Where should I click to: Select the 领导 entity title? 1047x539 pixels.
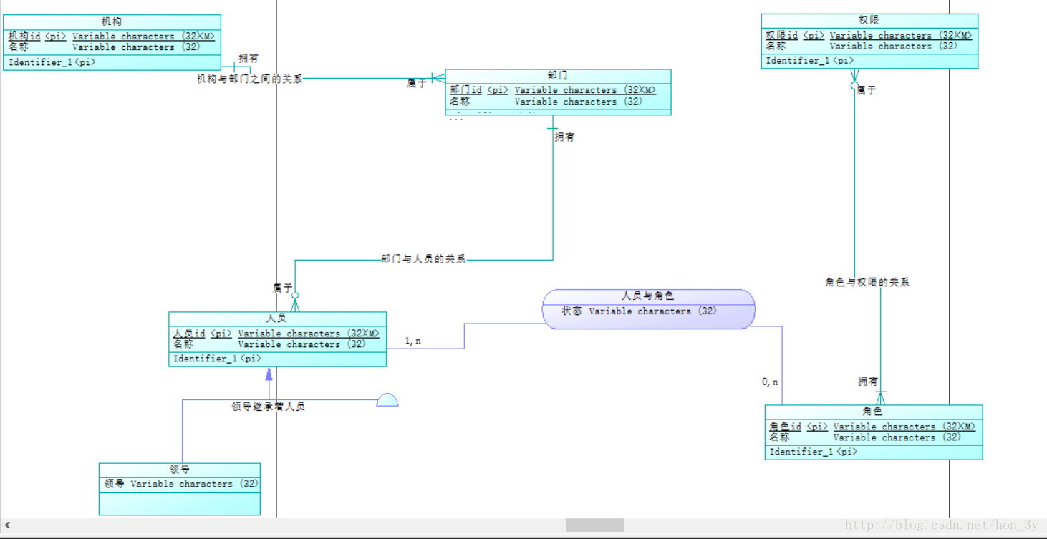tap(180, 469)
